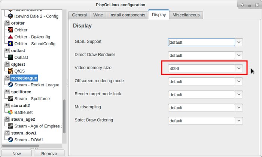262x157 pixels.
Task: Click the qfgtest 64-bit drive icon
Action: (7, 64)
